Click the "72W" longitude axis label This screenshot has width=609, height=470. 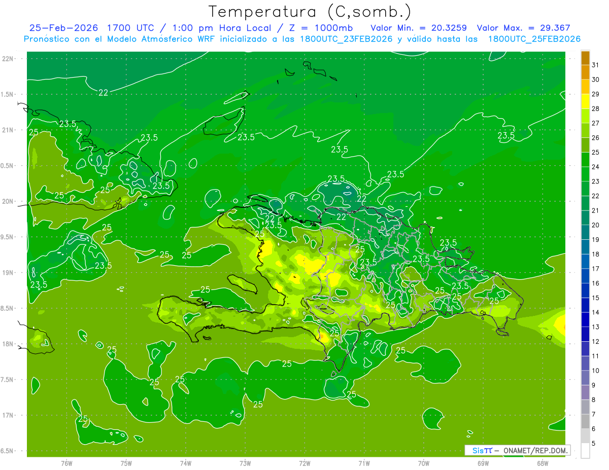click(x=305, y=463)
